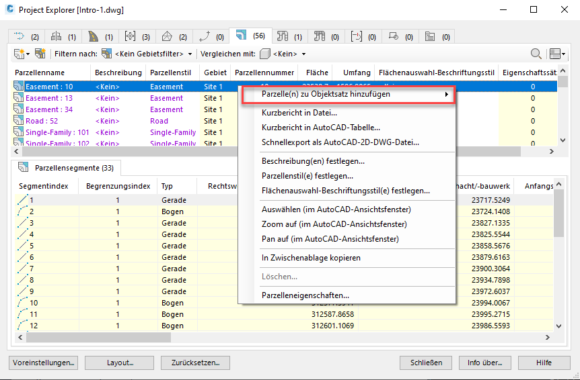This screenshot has width=580, height=380.
Task: Select the Single-Family : 101 parcel name
Action: [x=57, y=132]
